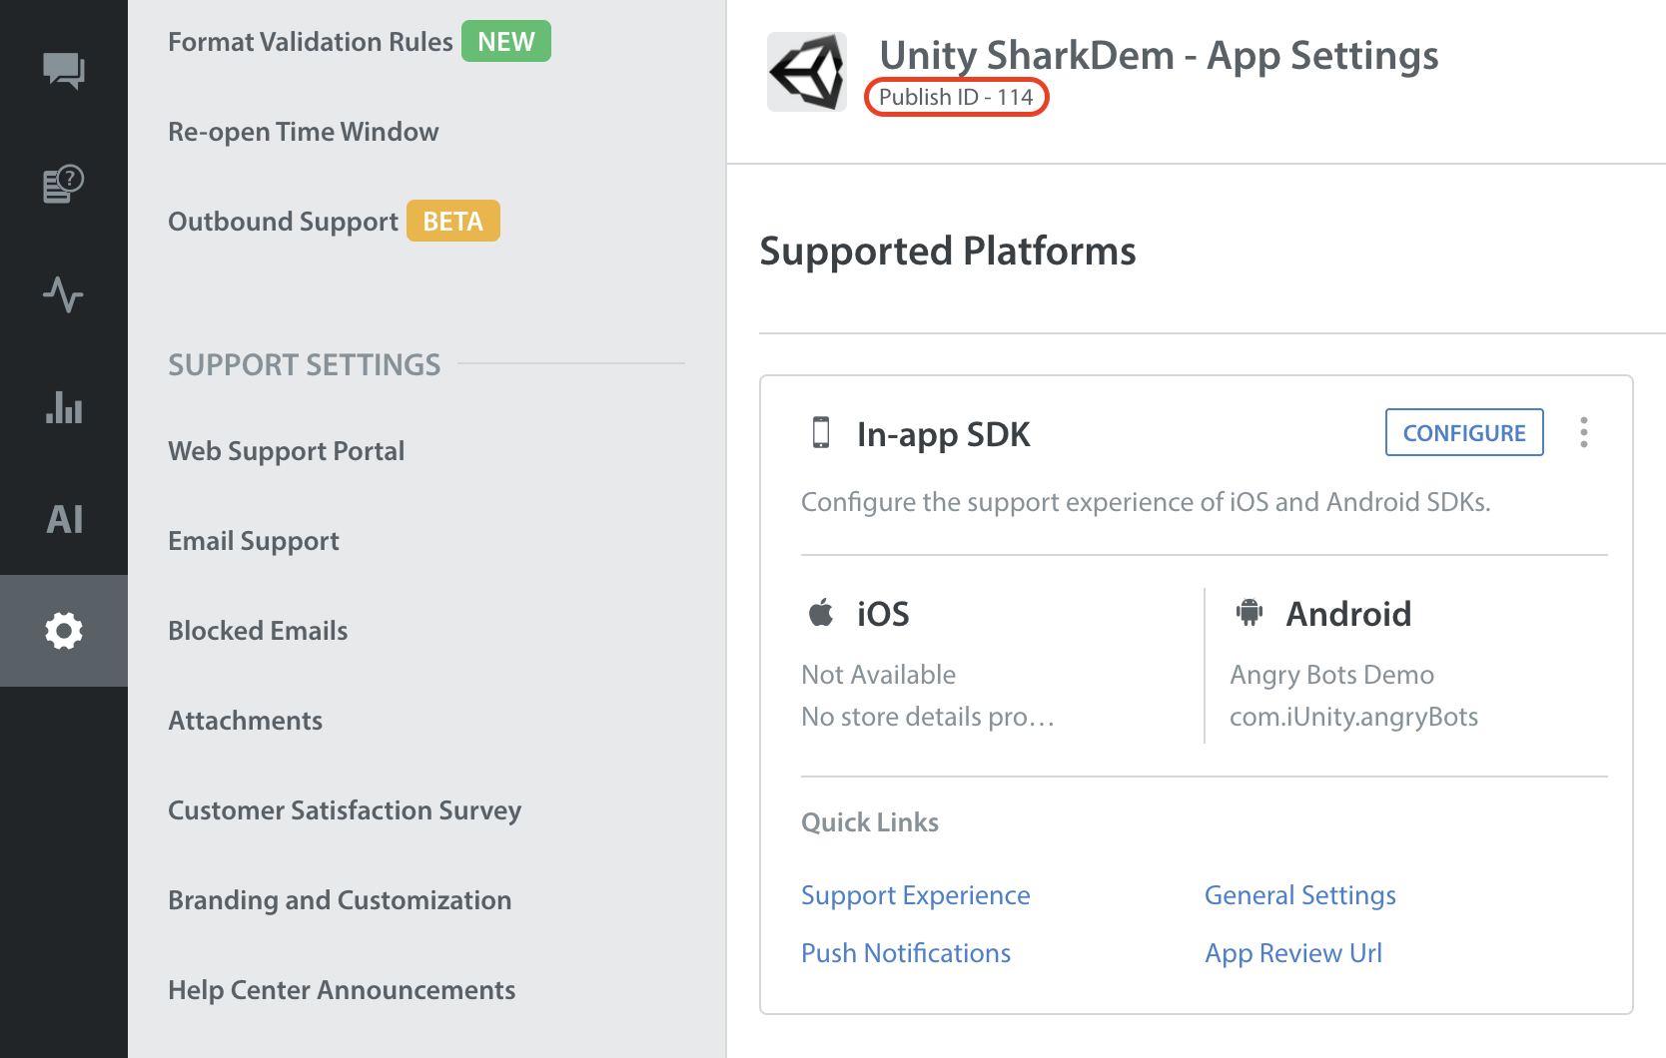Open the analytics bar chart icon

pyautogui.click(x=64, y=407)
